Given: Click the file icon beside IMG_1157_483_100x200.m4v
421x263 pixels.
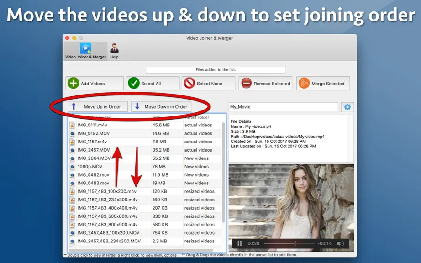Looking at the screenshot, I should click(72, 192).
